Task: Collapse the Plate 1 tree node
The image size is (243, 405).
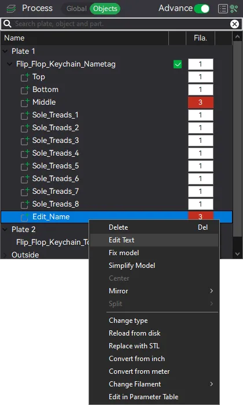Action: pyautogui.click(x=5, y=51)
